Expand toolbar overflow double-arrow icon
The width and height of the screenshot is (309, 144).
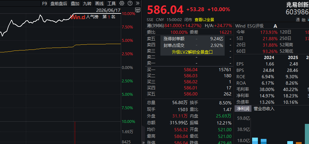137,3
